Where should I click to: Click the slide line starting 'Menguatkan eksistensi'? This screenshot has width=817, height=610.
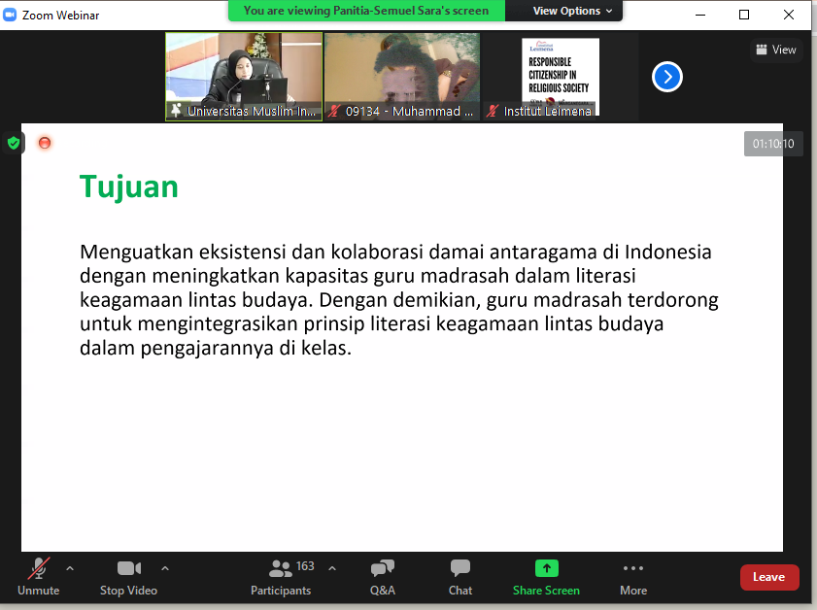(x=395, y=253)
